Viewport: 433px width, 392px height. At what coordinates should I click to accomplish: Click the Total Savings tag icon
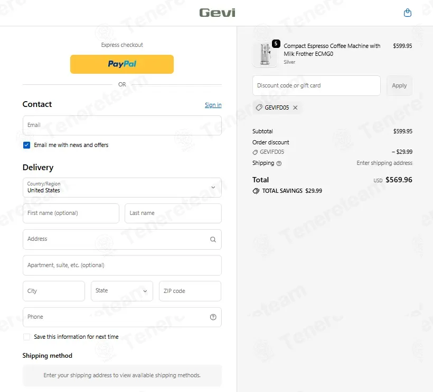click(x=256, y=191)
